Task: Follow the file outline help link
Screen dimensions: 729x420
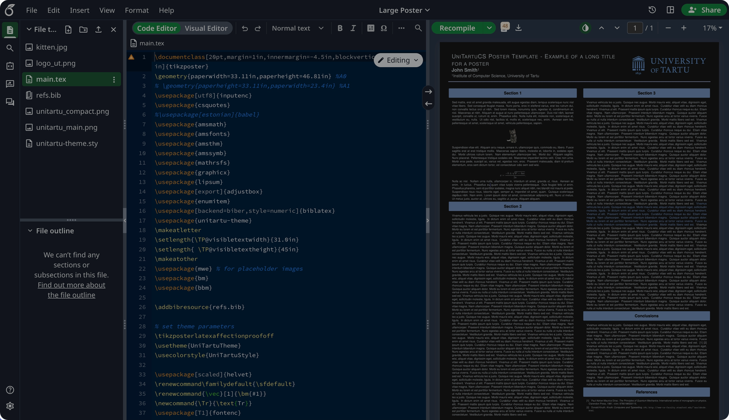Action: pos(71,290)
